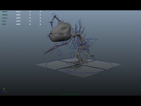Image resolution: width=141 pixels, height=106 pixels.
Task: Select the cross-shaped locator at antenna tip
Action: (51, 22)
